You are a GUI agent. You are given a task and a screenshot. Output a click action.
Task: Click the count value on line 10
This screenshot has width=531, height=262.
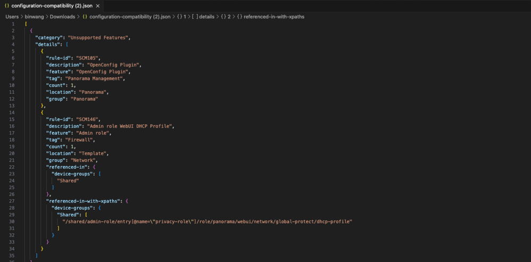point(72,85)
